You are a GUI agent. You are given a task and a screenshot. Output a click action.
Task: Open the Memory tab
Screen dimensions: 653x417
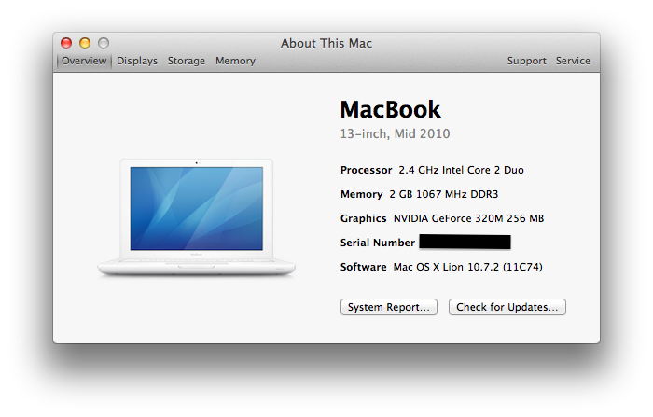(235, 61)
